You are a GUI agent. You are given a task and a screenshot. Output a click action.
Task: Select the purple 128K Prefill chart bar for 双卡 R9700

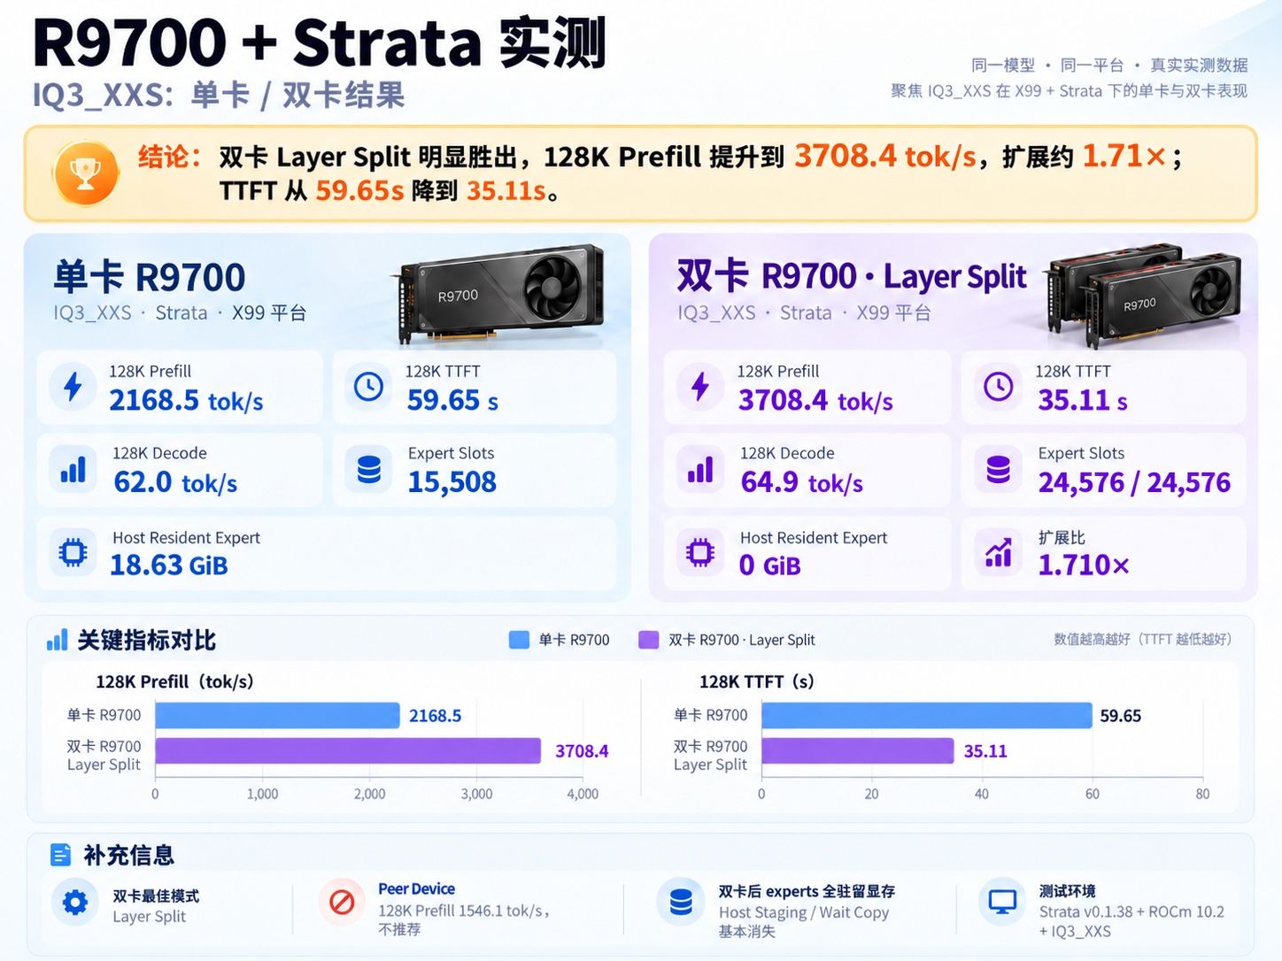click(348, 750)
